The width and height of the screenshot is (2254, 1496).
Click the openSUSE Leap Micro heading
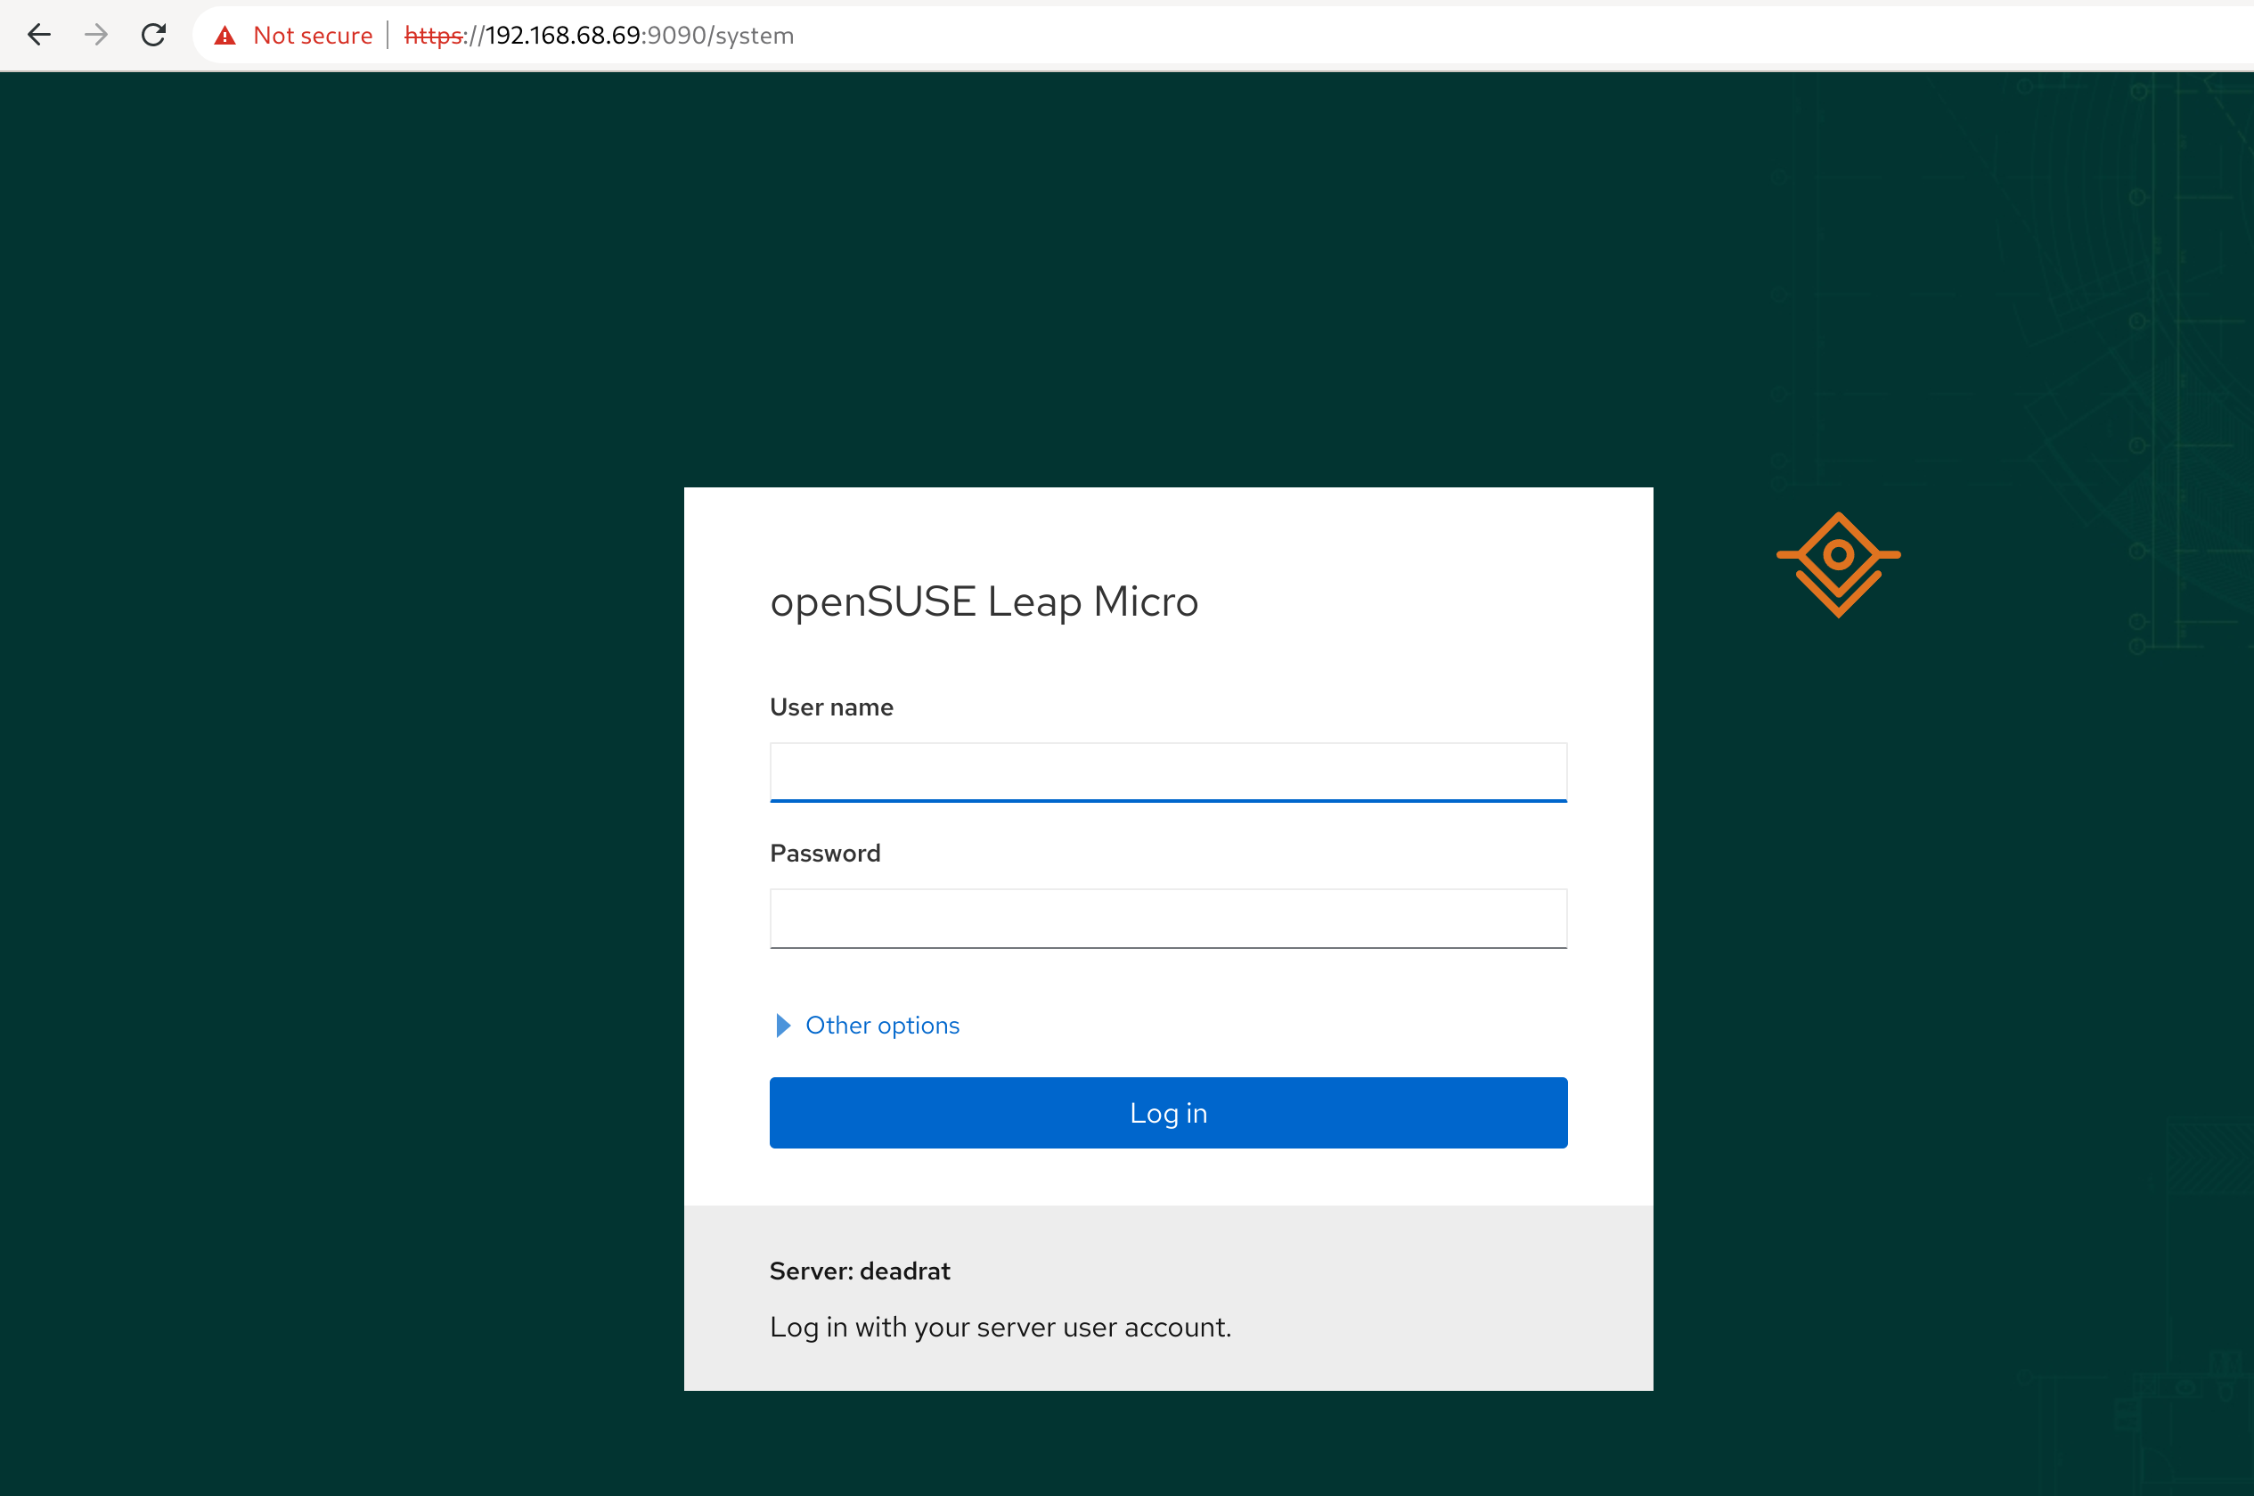coord(984,601)
